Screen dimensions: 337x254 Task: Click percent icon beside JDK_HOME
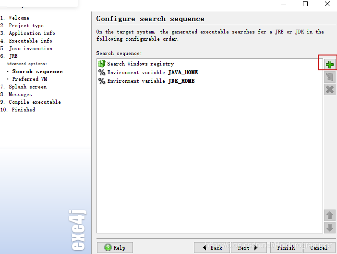point(102,81)
